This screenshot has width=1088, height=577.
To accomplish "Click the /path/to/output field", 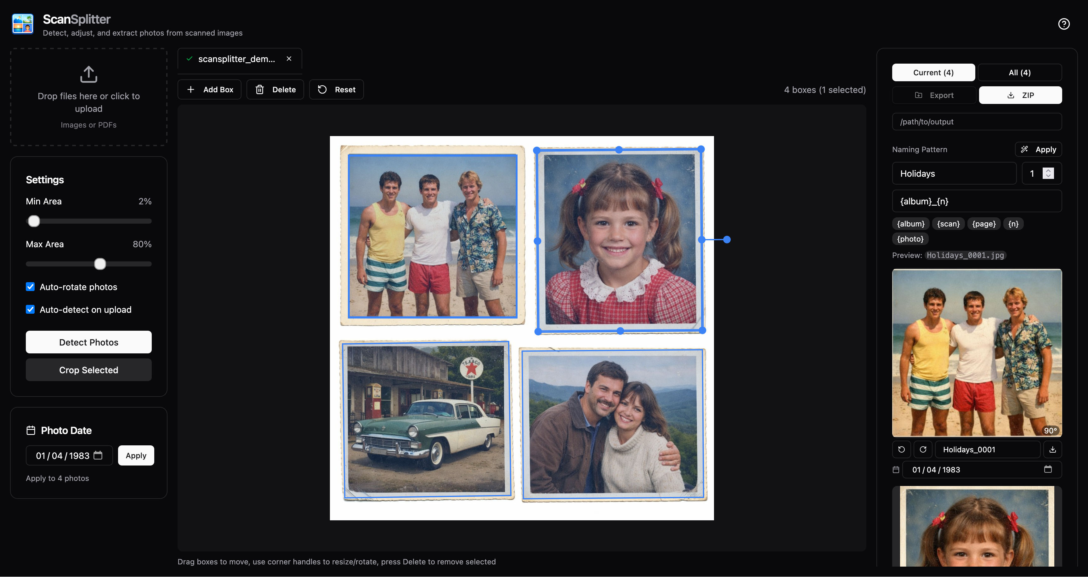I will (977, 122).
